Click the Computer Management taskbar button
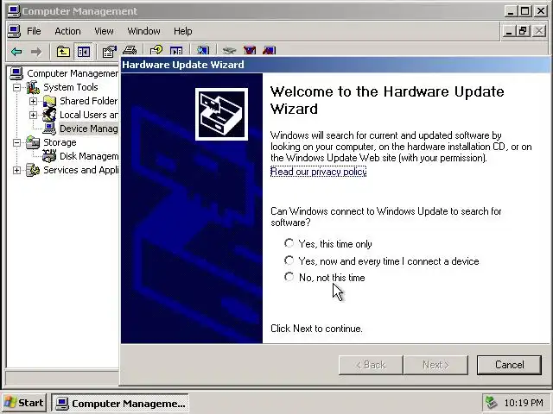 tap(120, 403)
